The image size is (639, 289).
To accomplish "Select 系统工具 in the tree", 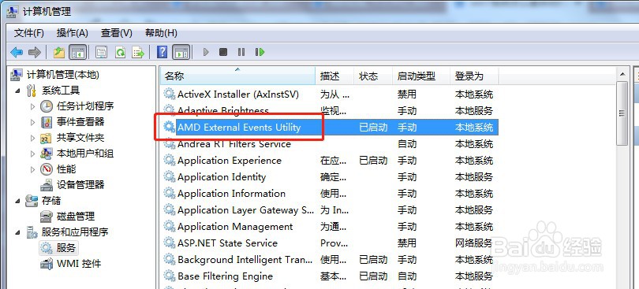I will 61,91.
